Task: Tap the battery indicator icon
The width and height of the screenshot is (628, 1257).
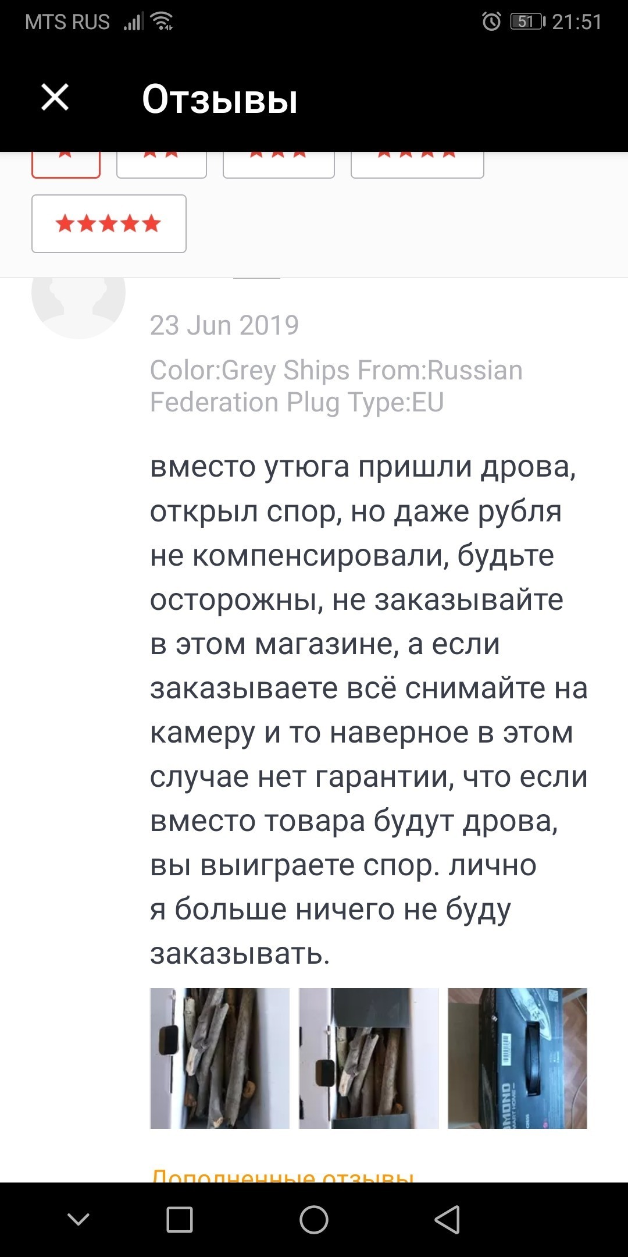Action: [527, 22]
